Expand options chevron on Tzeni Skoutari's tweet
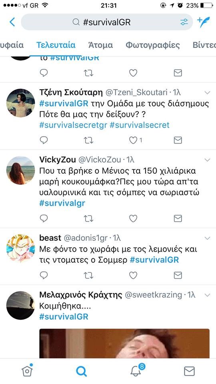Viewport: 216px width, 384px height. (x=207, y=92)
